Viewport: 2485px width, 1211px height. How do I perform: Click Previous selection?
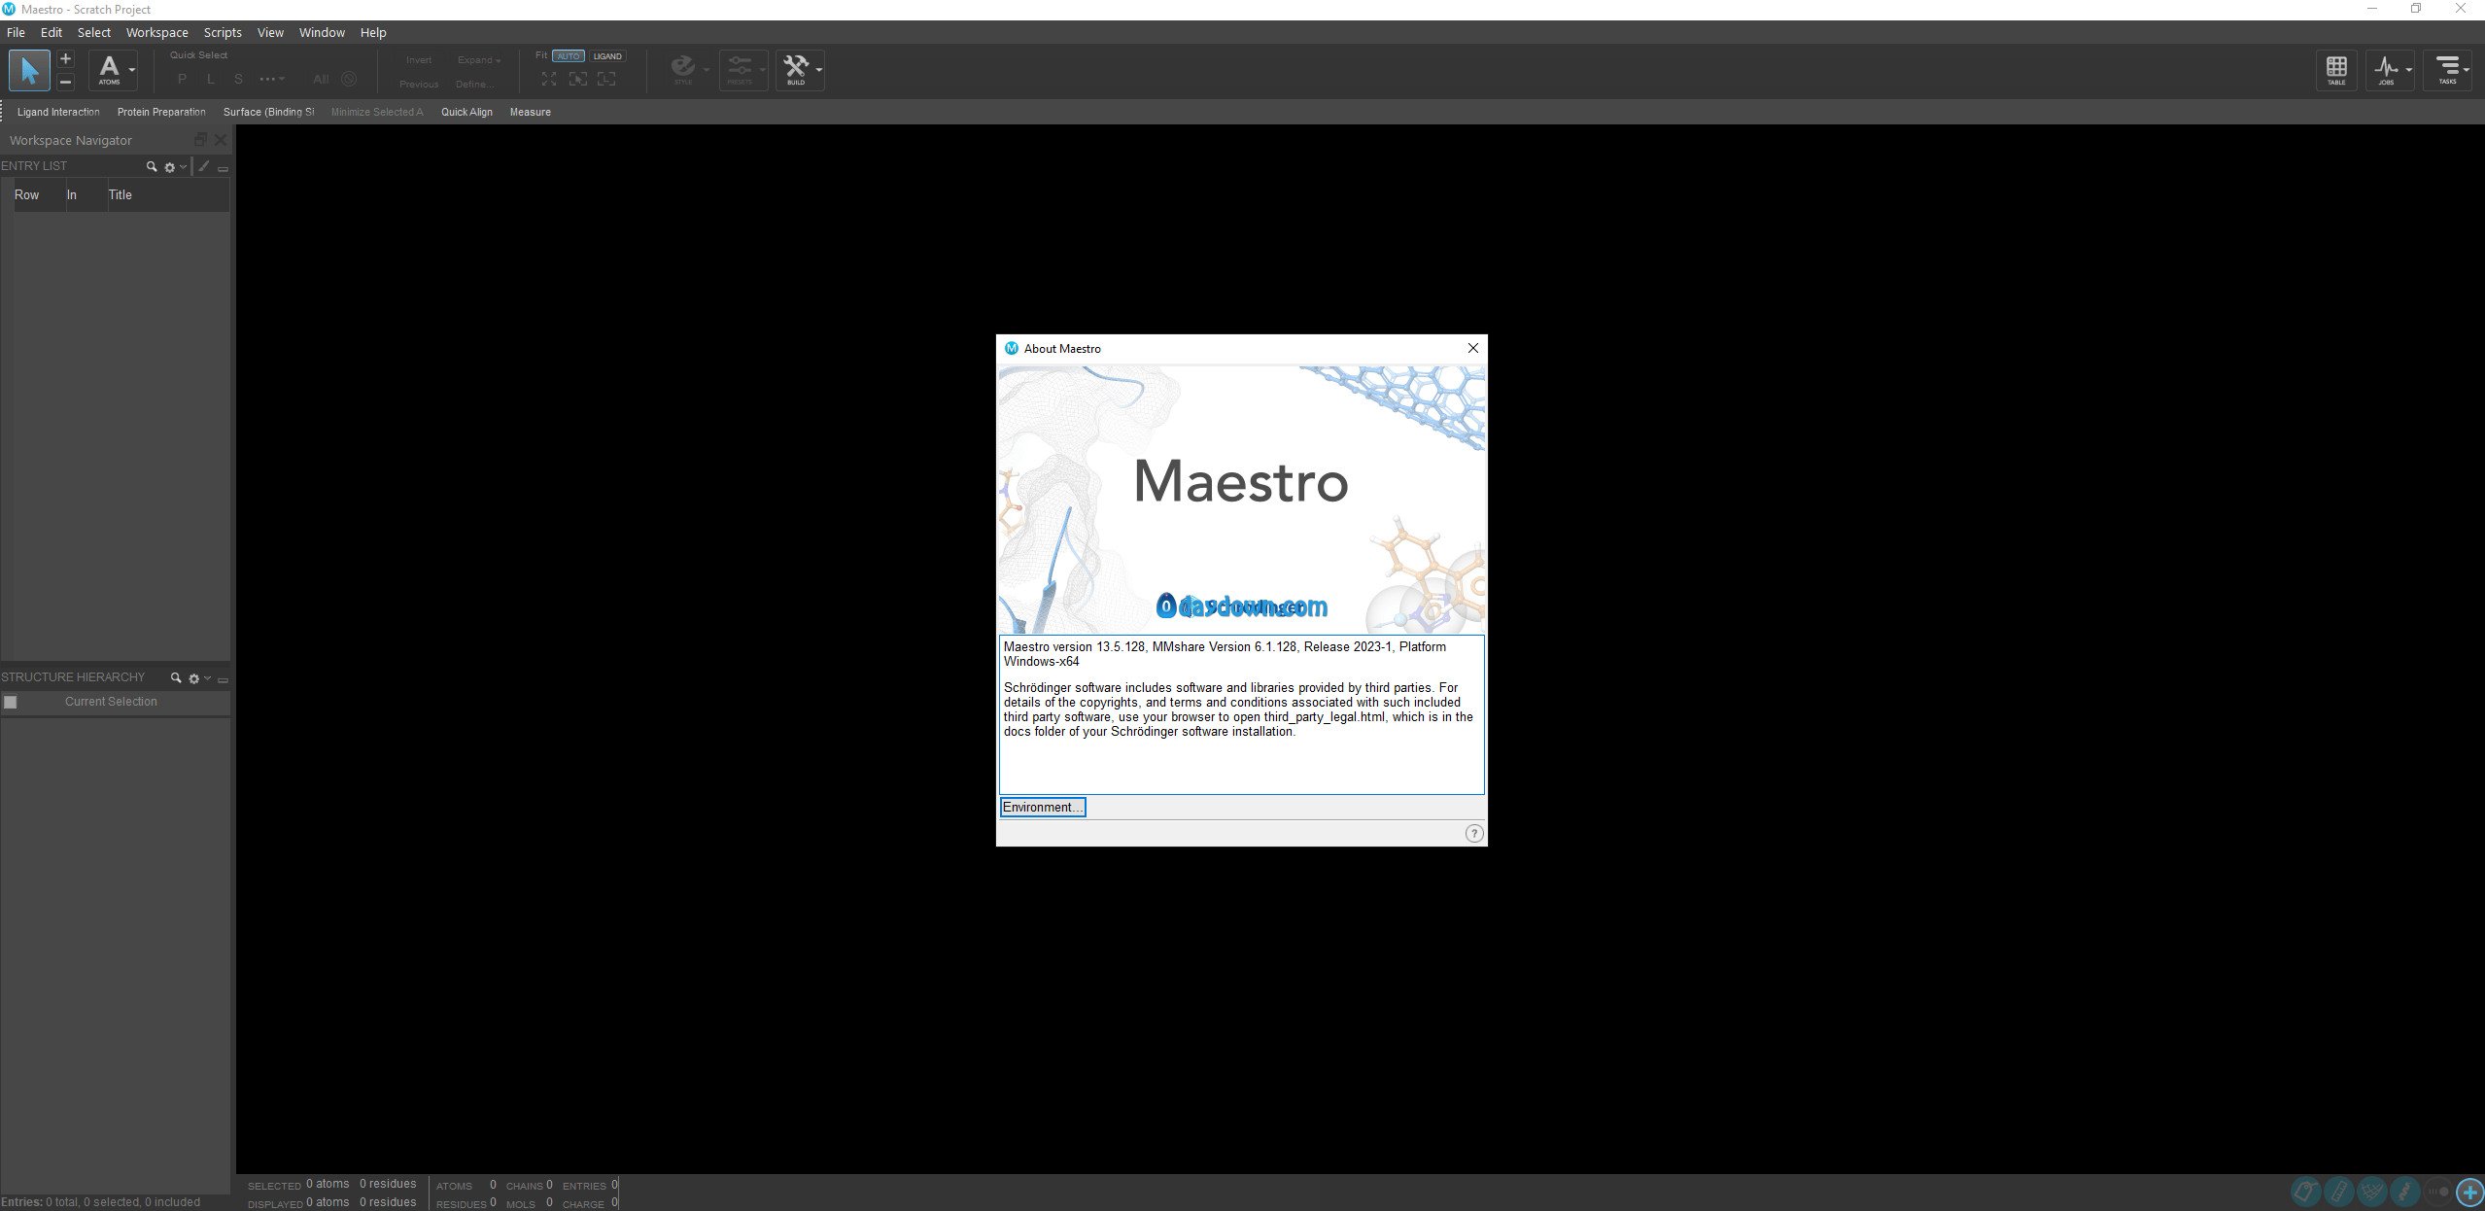[x=419, y=85]
